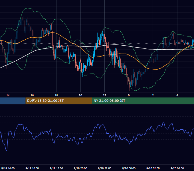Click the hour label 14 on price chart axis
This screenshot has height=171, width=194.
tap(8, 95)
